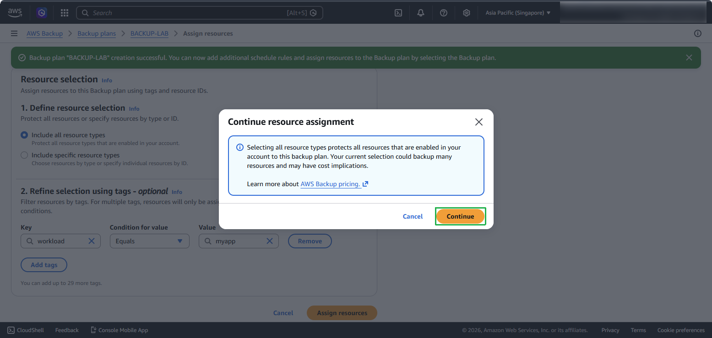Click the CloudShell icon in footer
Screen dimensions: 712x338
point(11,330)
